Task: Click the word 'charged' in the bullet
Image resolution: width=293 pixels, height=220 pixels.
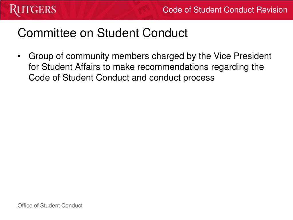Action: [x=168, y=56]
